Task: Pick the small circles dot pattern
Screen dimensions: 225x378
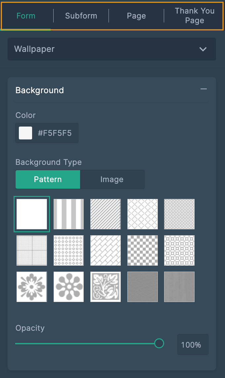Action: click(68, 250)
